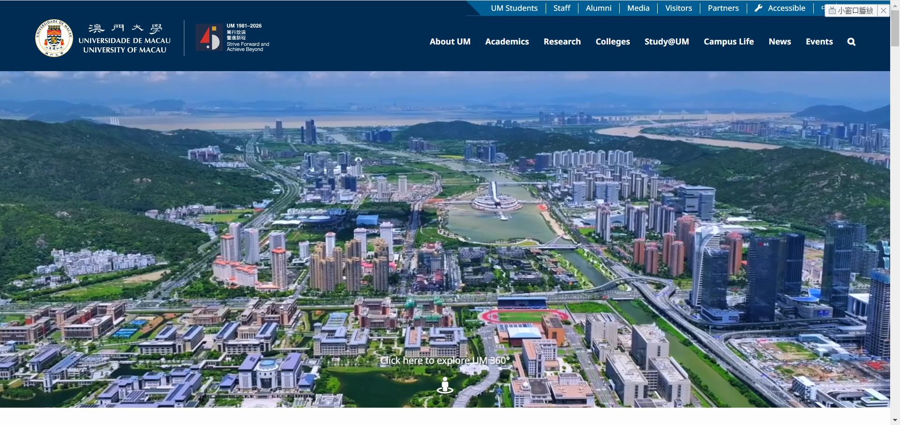This screenshot has width=900, height=425.
Task: Open the site search magnifier icon
Action: click(851, 42)
